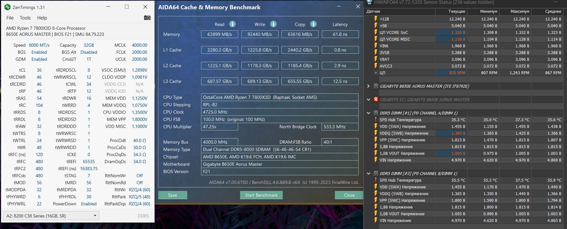Select the 3VSB sensor row in HWiNFO
The width and height of the screenshot is (567, 229).
tap(464, 52)
